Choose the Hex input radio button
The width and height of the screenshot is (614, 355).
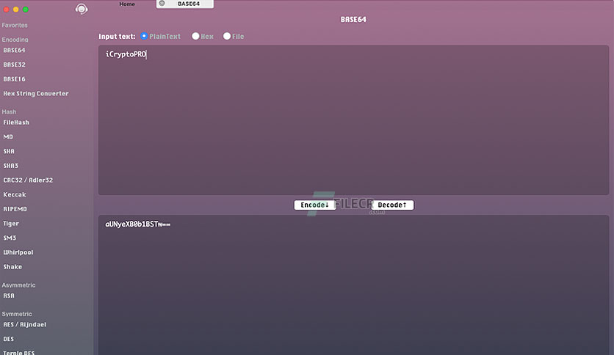[195, 36]
